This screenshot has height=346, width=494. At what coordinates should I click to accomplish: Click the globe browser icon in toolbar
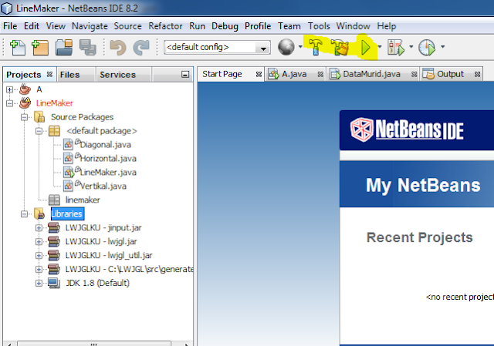286,47
